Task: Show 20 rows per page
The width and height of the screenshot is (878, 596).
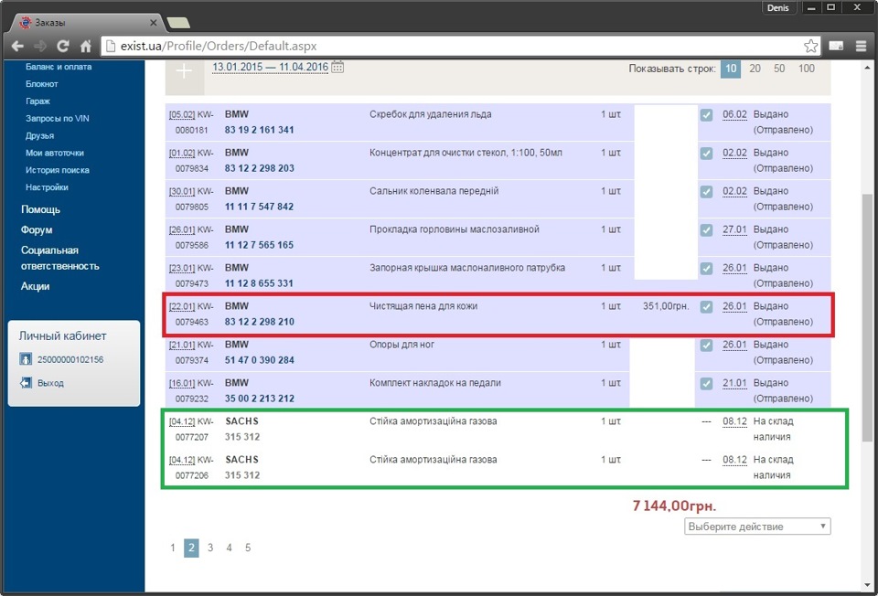Action: pyautogui.click(x=755, y=69)
